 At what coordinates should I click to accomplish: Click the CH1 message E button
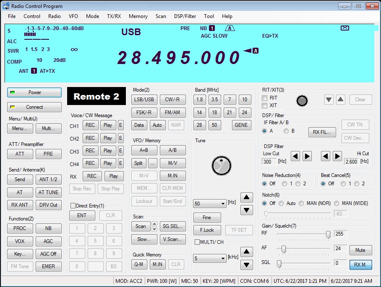[120, 125]
